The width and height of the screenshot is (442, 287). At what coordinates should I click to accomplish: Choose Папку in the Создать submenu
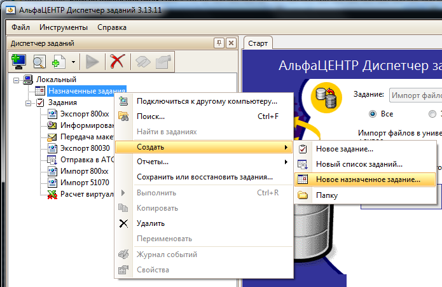point(365,195)
